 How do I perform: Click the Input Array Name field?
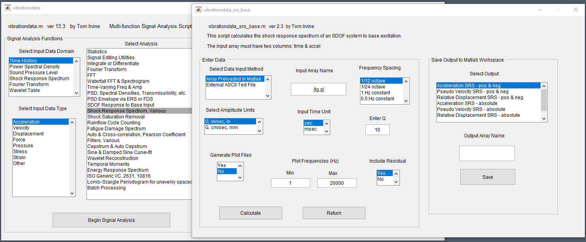point(318,89)
